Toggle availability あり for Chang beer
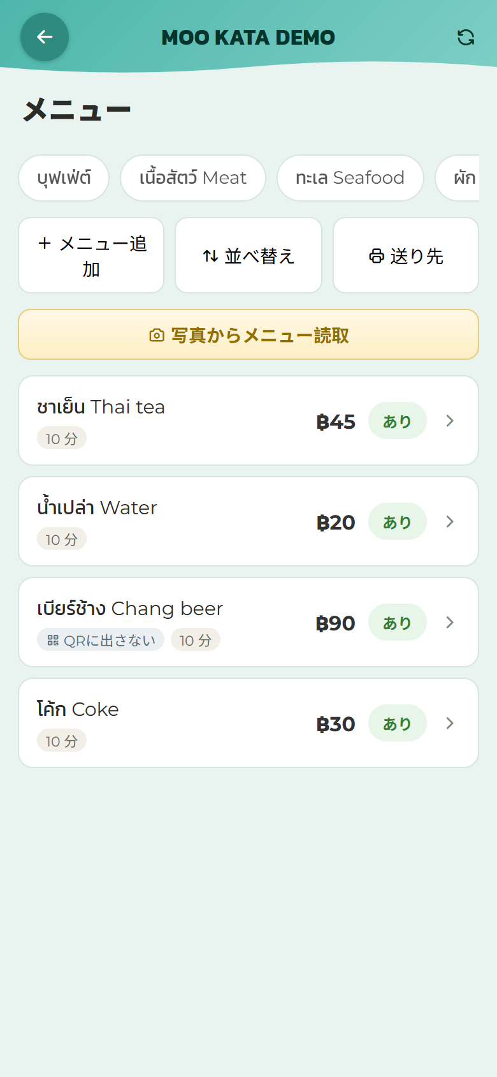 click(397, 622)
